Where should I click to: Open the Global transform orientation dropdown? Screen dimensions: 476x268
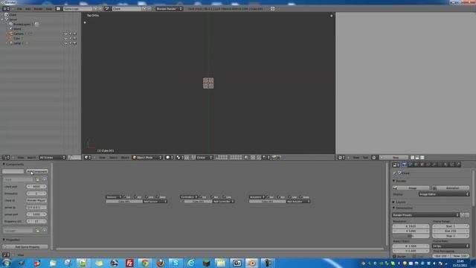tap(204, 157)
